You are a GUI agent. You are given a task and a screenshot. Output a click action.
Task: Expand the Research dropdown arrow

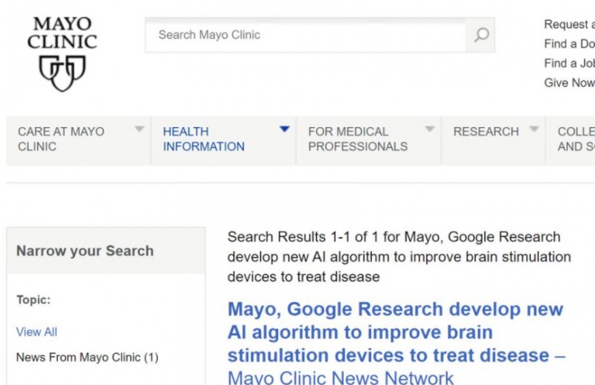533,129
